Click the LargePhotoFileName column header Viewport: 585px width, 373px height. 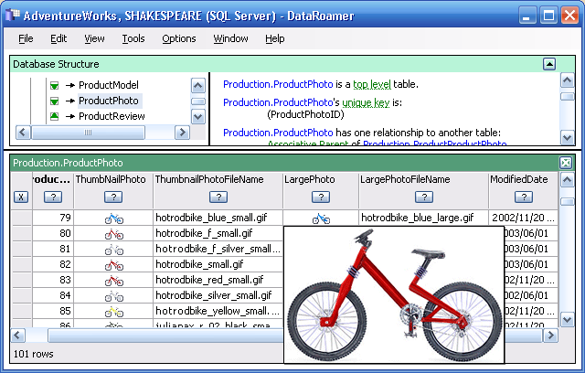(405, 179)
